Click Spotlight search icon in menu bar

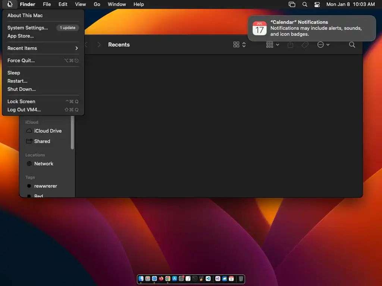point(304,4)
